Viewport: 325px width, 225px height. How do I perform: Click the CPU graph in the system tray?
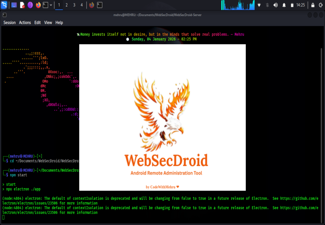[238, 5]
